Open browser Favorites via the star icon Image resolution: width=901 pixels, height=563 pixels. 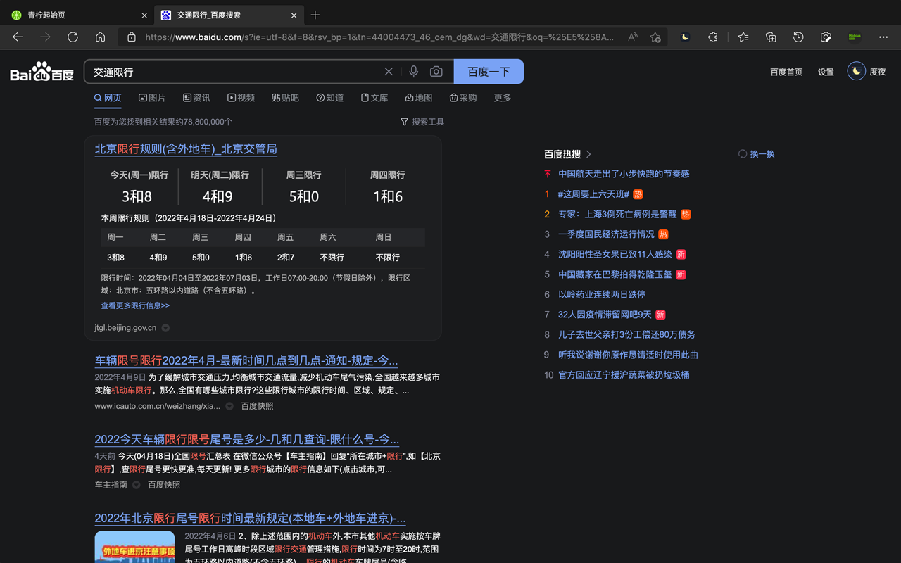point(743,37)
